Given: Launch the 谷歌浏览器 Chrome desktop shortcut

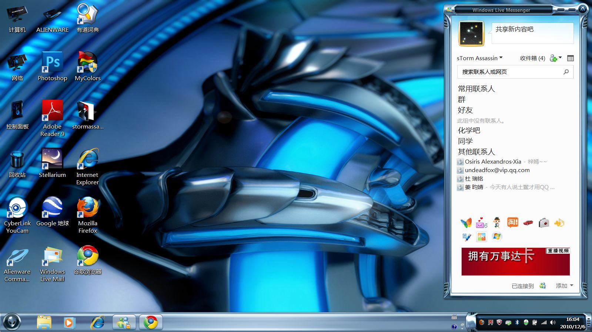Looking at the screenshot, I should point(88,260).
